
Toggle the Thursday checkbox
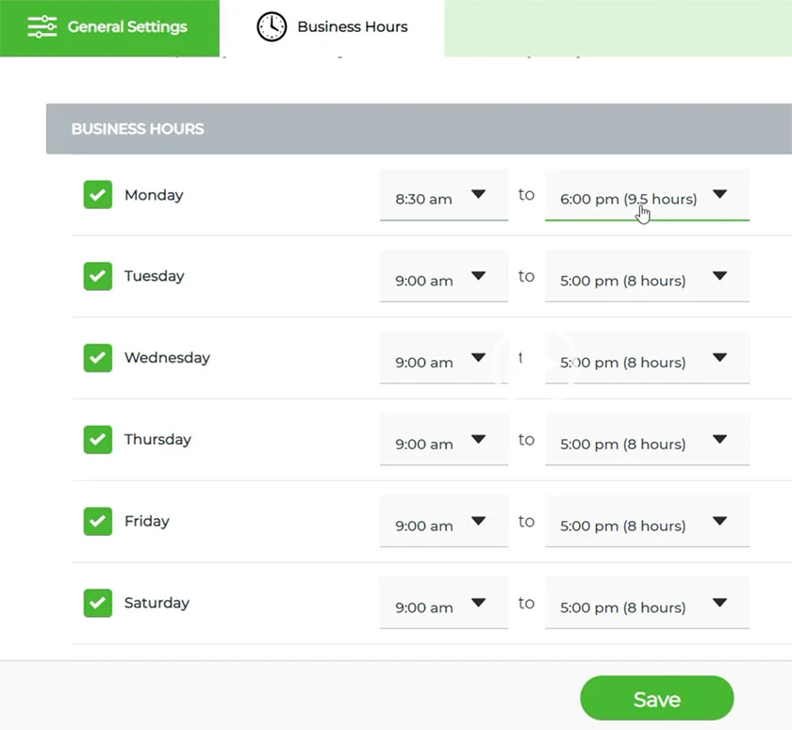coord(98,439)
